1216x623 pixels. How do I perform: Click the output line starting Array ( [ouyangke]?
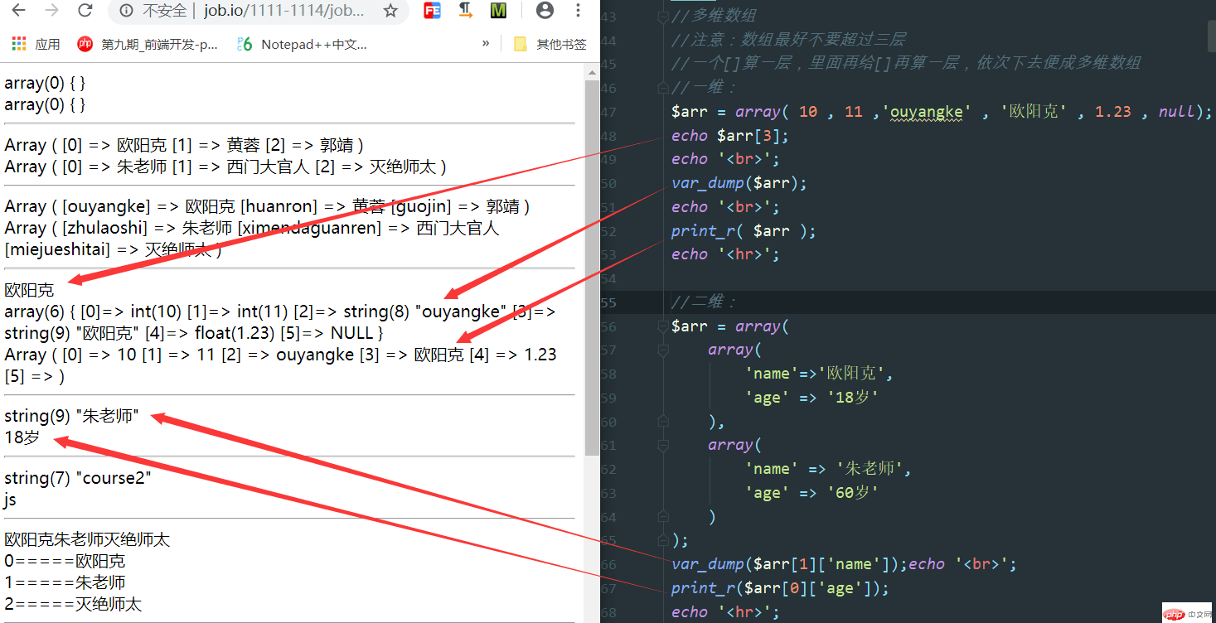[267, 206]
